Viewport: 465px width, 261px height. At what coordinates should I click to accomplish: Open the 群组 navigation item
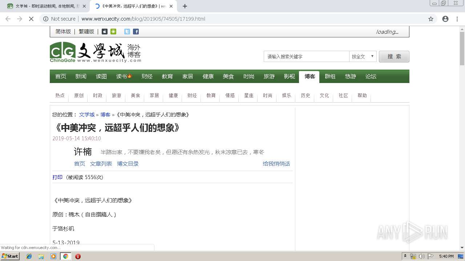click(x=330, y=76)
